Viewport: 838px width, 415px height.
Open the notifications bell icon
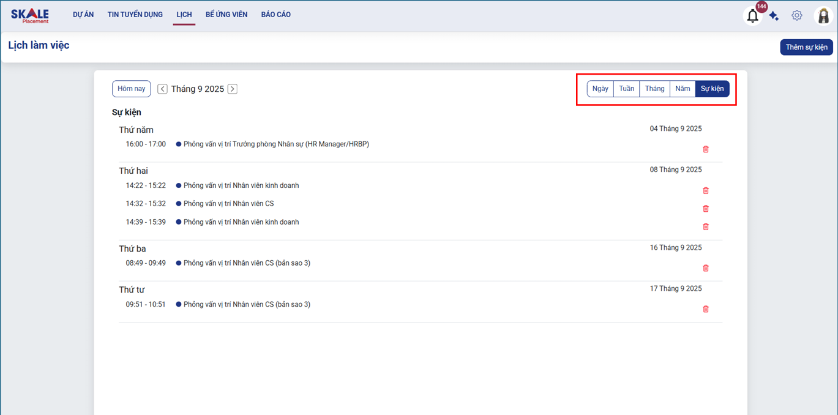coord(752,16)
